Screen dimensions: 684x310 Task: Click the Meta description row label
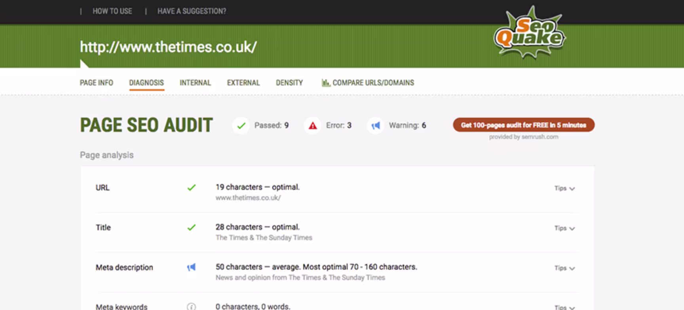click(x=124, y=268)
